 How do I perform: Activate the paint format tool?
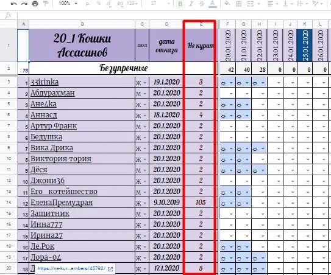(45, 4)
